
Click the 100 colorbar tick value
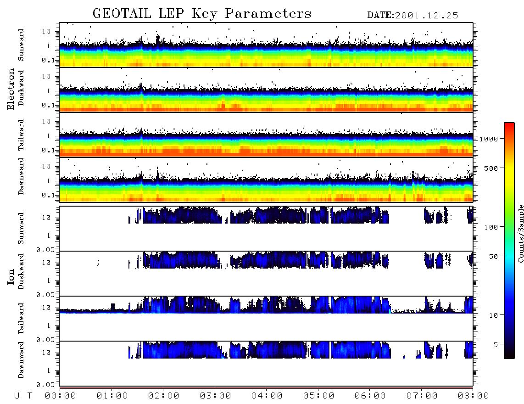coord(491,227)
